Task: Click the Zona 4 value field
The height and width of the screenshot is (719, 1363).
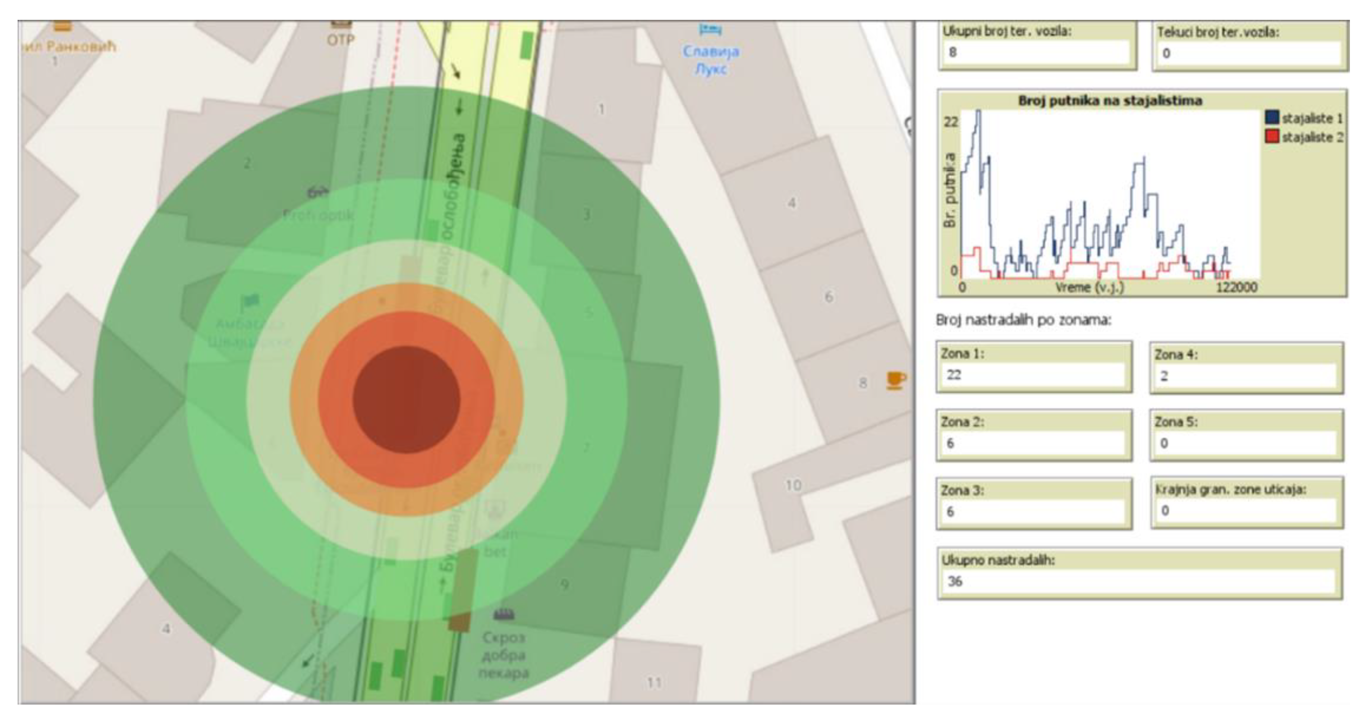Action: 1246,376
